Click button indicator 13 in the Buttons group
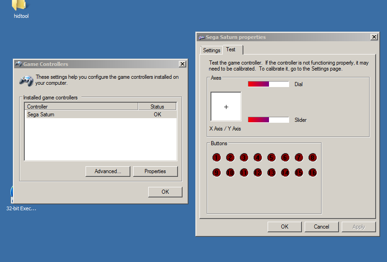This screenshot has width=387, height=262. pyautogui.click(x=271, y=173)
